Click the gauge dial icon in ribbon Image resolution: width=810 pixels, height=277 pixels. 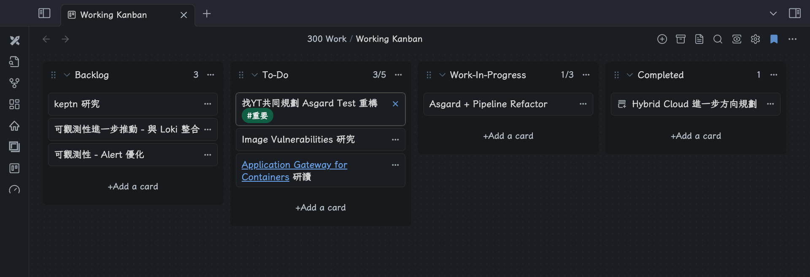click(x=14, y=189)
